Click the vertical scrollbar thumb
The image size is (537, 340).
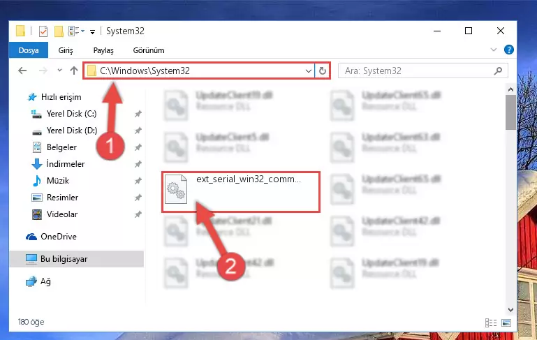tap(510, 112)
